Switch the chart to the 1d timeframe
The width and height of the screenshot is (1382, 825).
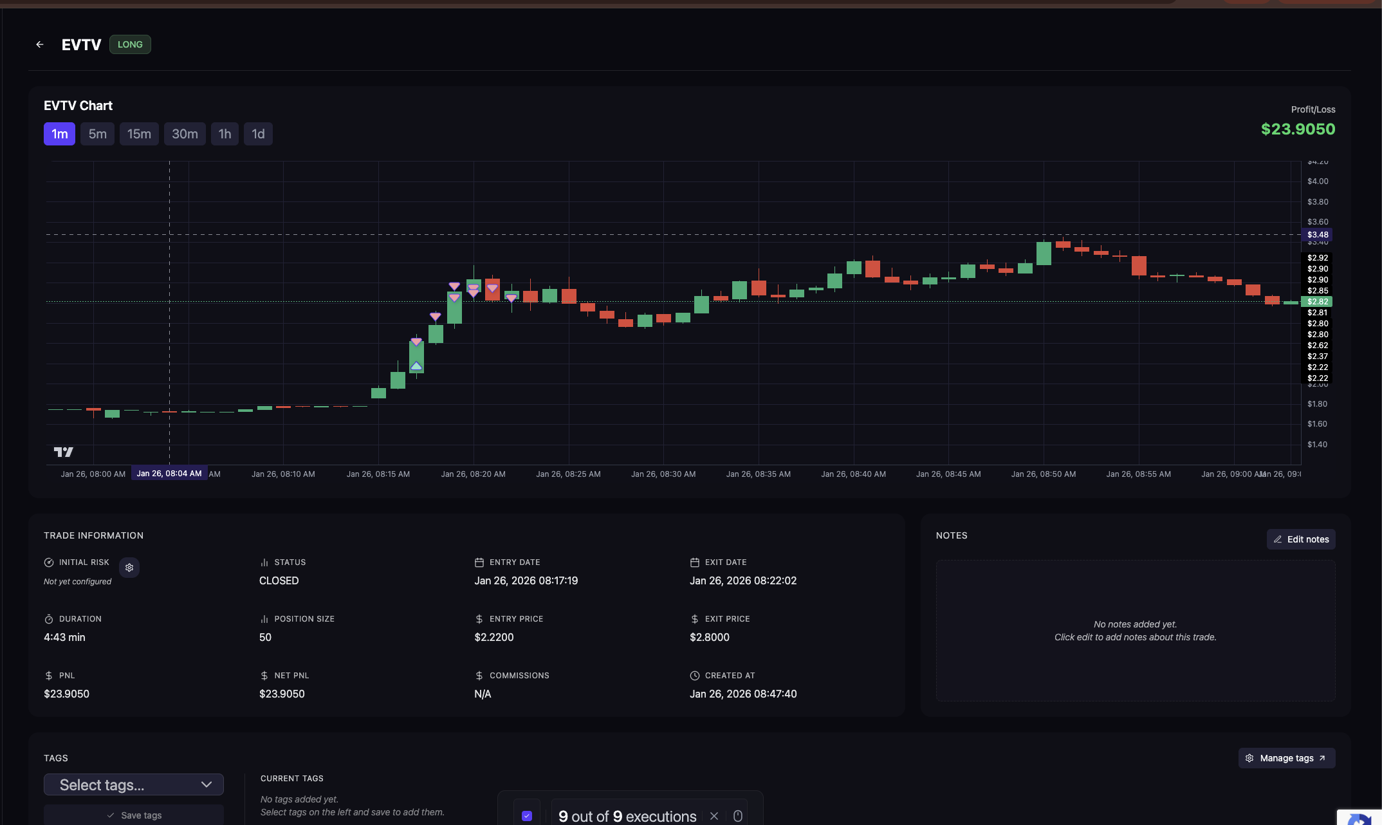[258, 134]
